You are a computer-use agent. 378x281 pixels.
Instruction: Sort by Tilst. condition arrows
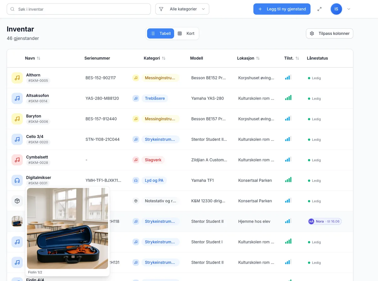tap(297, 58)
